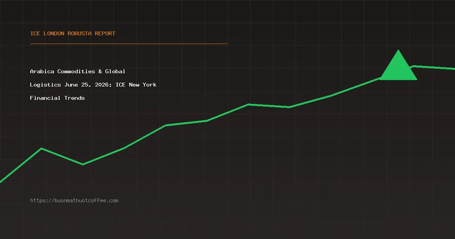Select the word "REPORT" in the header
The image size is (455, 239).
tap(105, 33)
